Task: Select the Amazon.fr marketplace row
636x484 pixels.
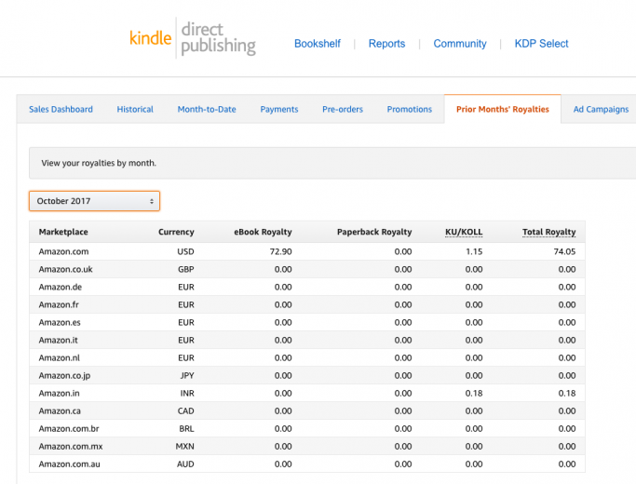Action: point(307,304)
